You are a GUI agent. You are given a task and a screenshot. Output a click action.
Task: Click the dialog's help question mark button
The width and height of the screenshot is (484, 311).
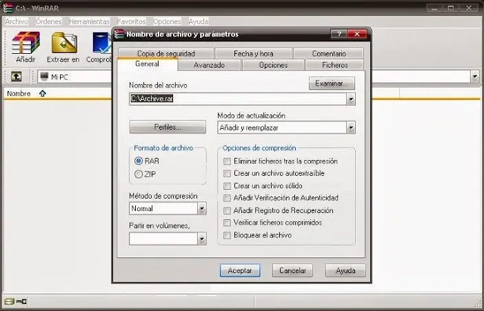click(339, 34)
